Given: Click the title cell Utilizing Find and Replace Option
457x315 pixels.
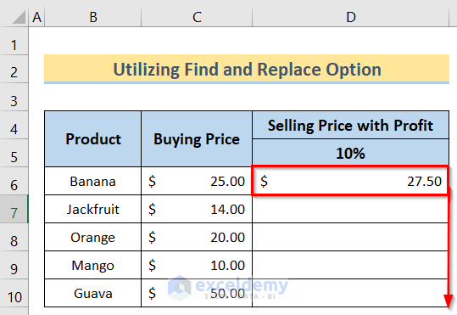Looking at the screenshot, I should [x=247, y=69].
